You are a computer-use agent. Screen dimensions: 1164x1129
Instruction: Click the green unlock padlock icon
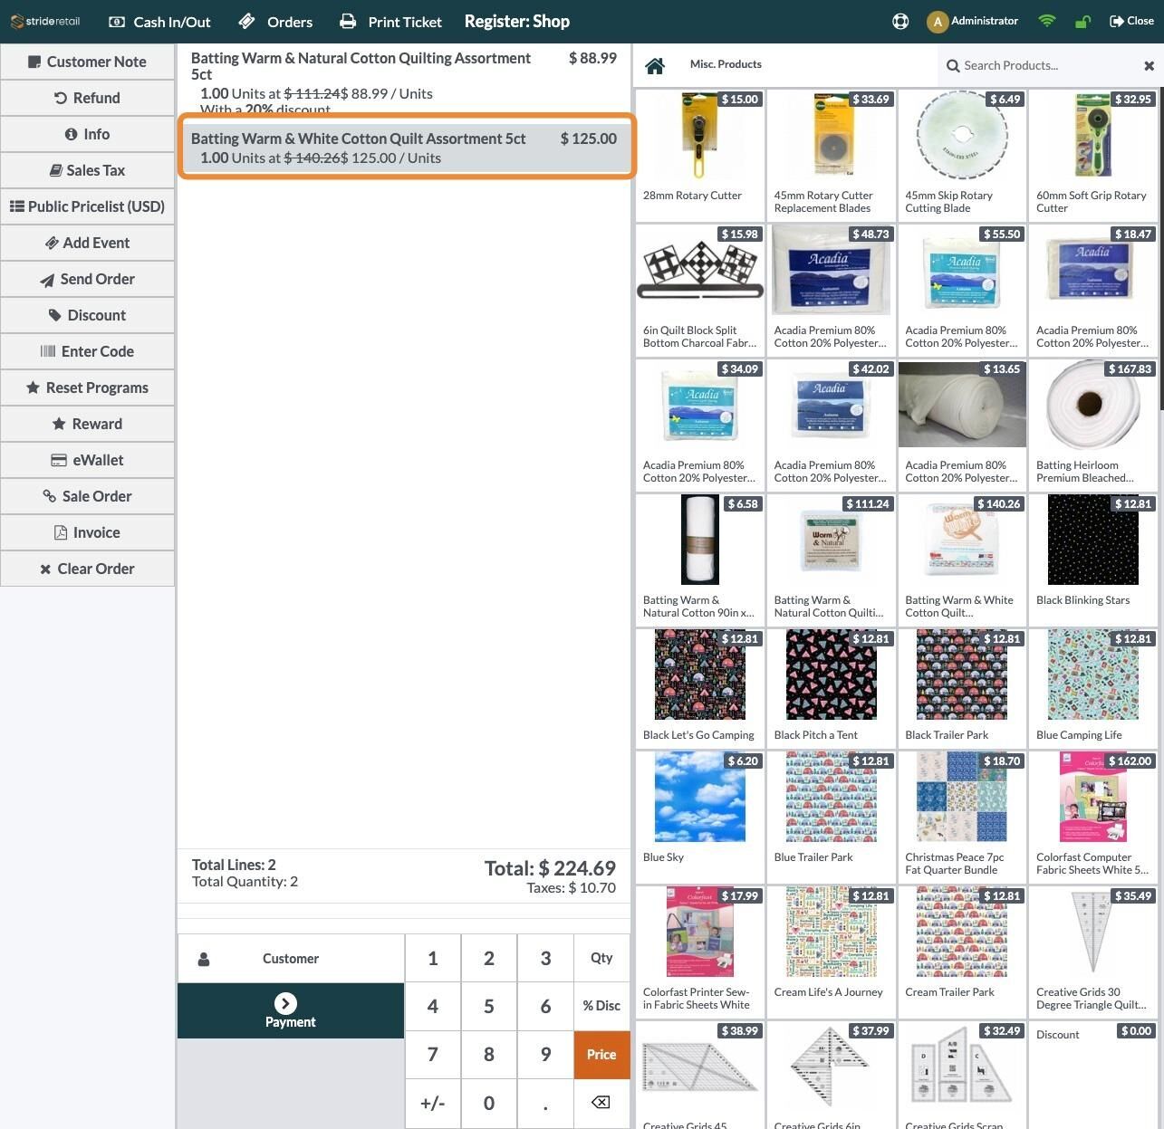[1082, 21]
